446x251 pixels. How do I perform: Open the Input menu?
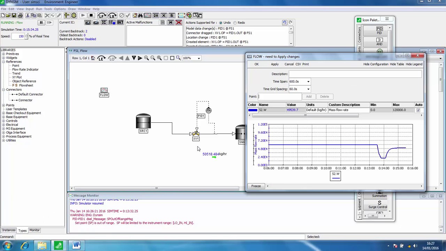30,9
